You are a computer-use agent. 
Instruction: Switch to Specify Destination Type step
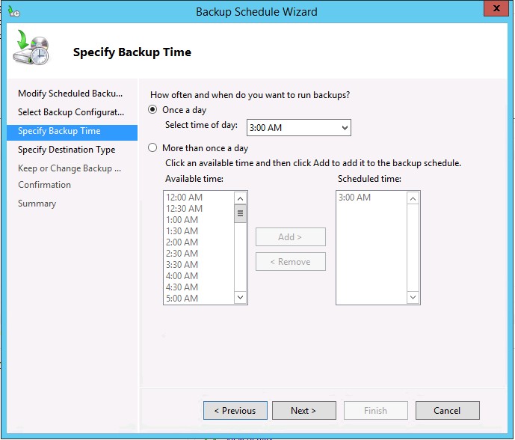click(x=67, y=150)
